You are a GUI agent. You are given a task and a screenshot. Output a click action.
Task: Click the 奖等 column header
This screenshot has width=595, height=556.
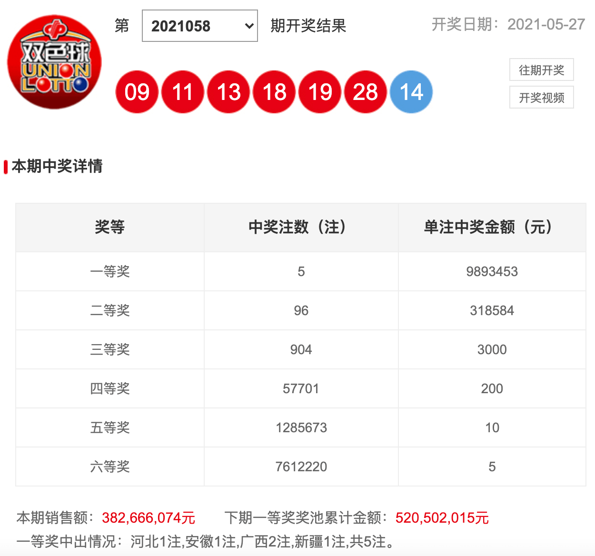tap(110, 227)
